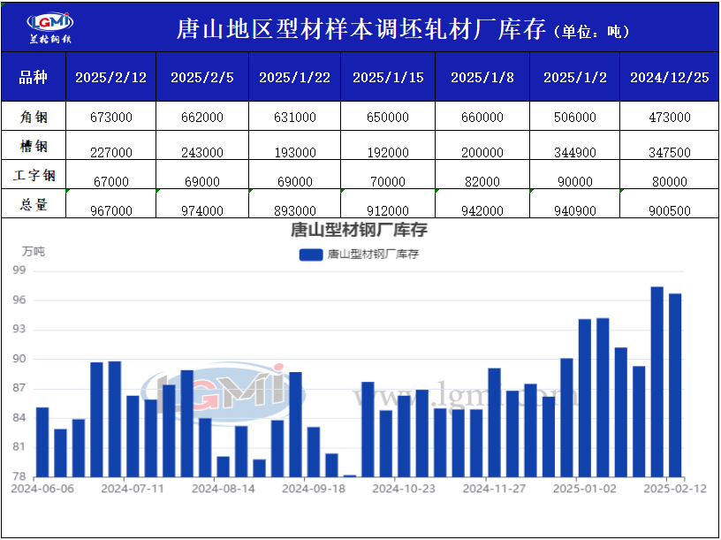This screenshot has width=721, height=540.
Task: Click the 673000 angle steel cell
Action: pos(110,117)
